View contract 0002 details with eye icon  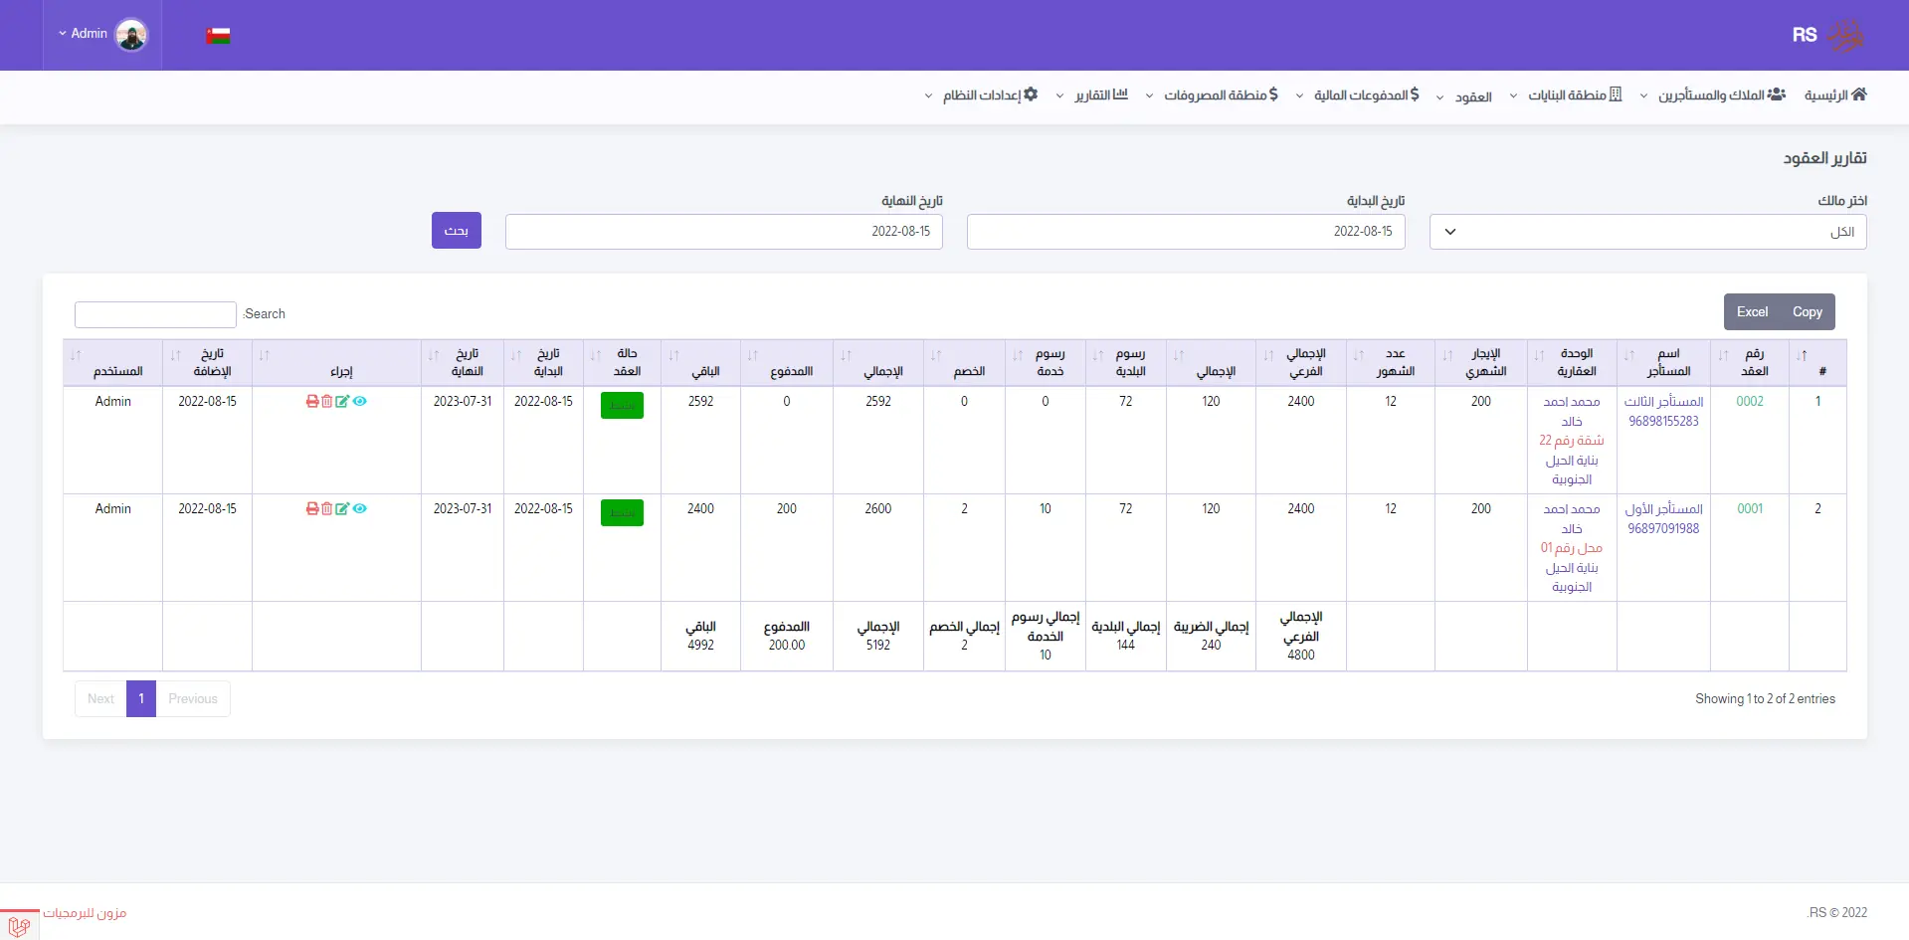click(360, 402)
